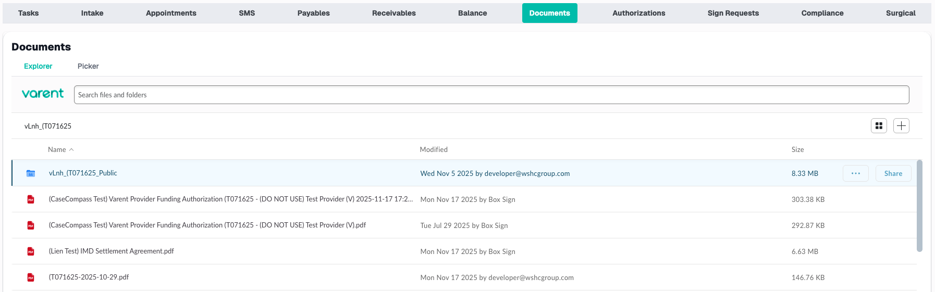935x292 pixels.
Task: Click the plus add-new icon
Action: click(x=901, y=126)
